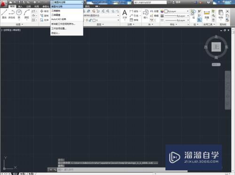The image size is (235, 175).
Task: Select the Arc (圆弧) tool
Action: point(27,14)
